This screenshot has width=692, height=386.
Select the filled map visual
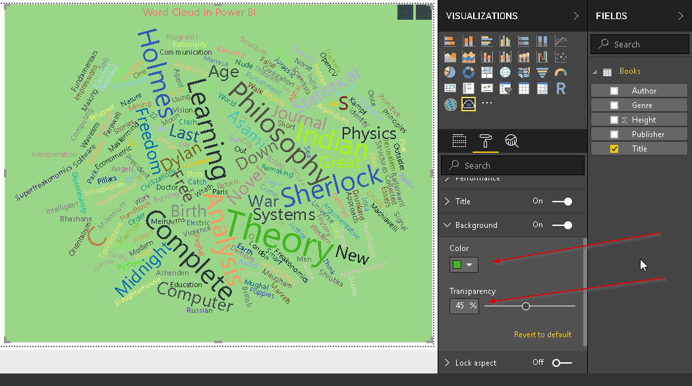click(x=524, y=72)
